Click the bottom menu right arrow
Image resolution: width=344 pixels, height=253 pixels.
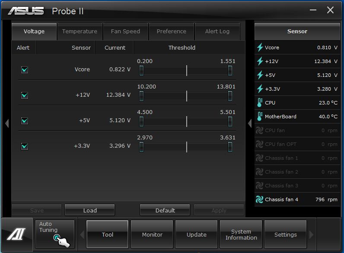coord(311,234)
